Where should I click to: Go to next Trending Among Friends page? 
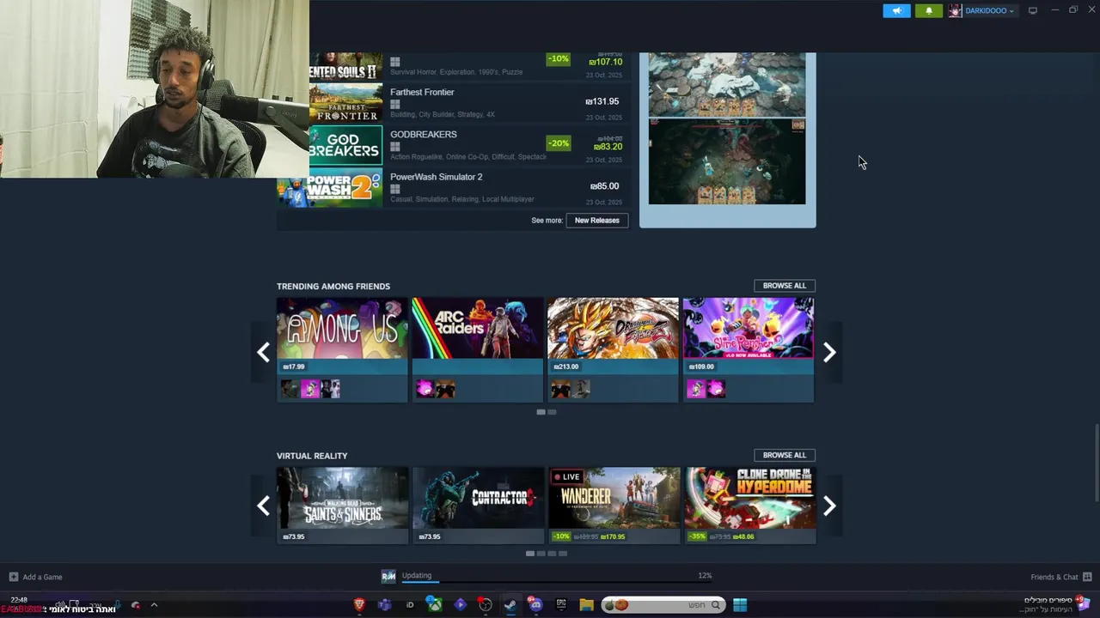[x=829, y=352]
